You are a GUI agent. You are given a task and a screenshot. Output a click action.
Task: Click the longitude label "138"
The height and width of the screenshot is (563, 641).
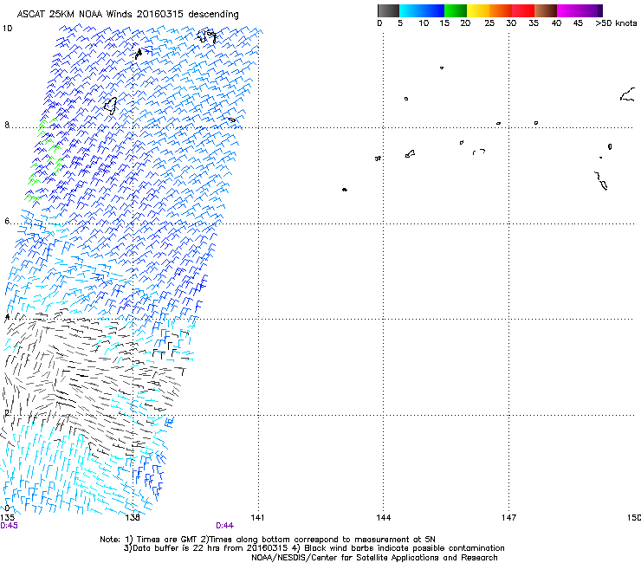[133, 518]
